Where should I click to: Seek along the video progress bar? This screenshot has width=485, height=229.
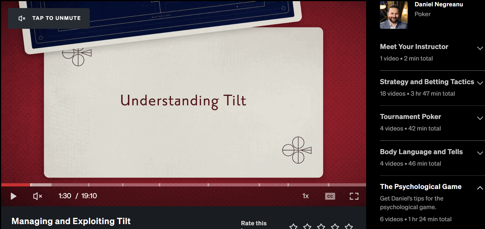click(x=183, y=185)
